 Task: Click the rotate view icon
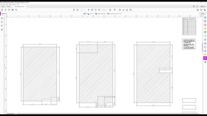[x=130, y=10]
